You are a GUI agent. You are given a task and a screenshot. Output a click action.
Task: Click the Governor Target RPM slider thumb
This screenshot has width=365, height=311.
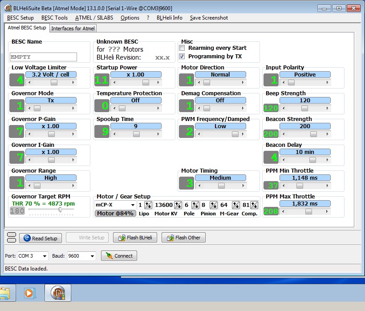(60, 210)
